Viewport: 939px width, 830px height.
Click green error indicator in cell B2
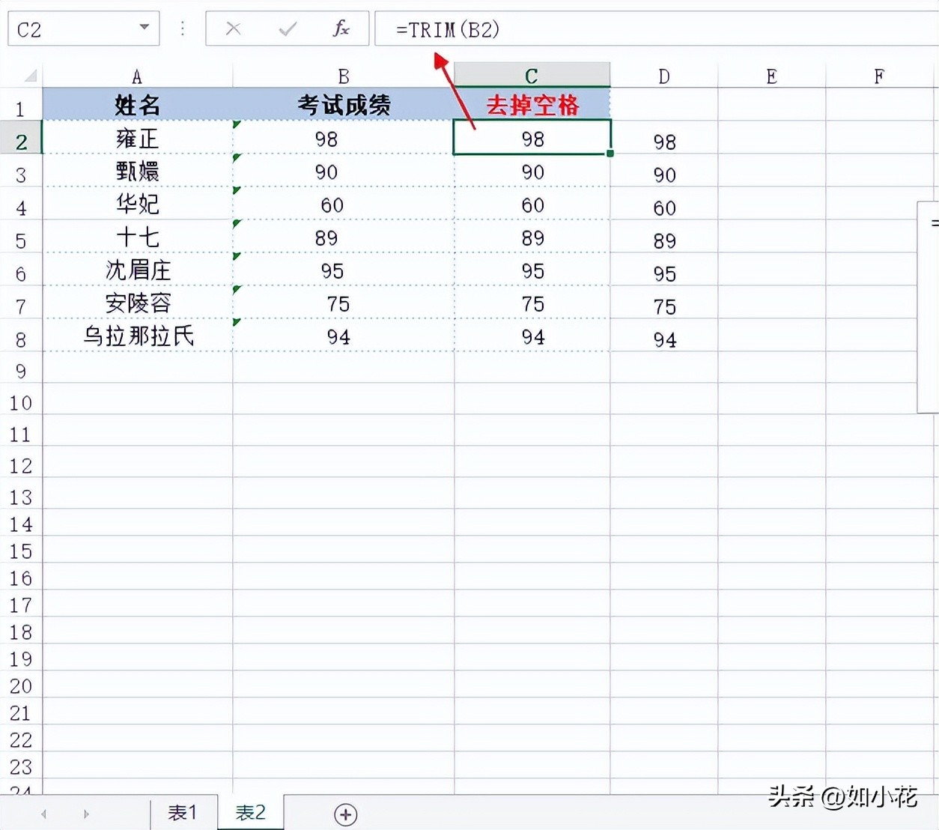(237, 124)
